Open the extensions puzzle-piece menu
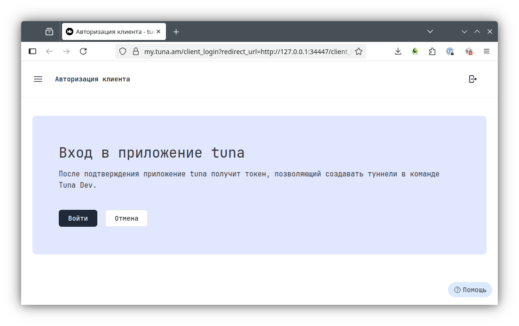This screenshot has height=326, width=519. tap(432, 51)
